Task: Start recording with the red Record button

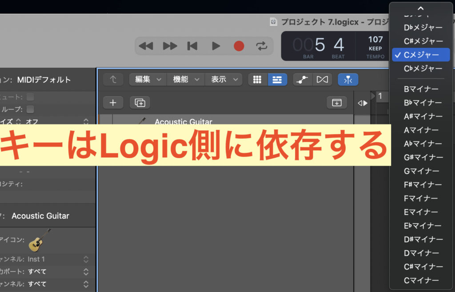Action: pos(239,46)
